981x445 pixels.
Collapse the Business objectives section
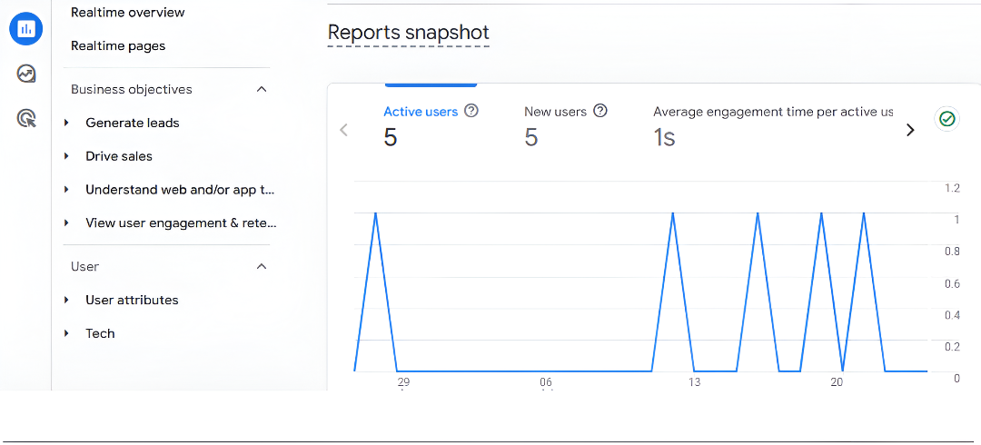262,90
